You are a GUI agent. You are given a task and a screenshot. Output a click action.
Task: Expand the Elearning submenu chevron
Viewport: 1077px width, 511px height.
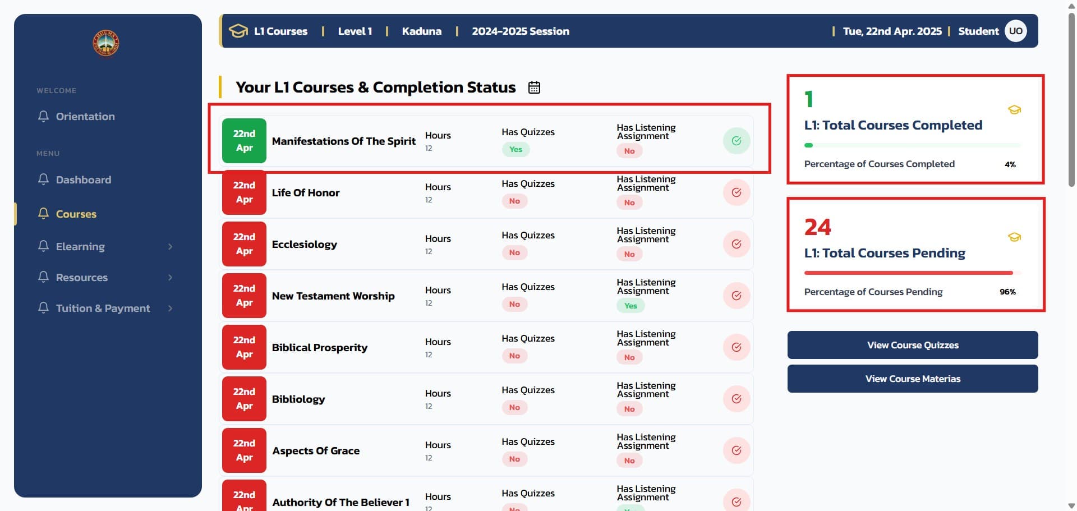tap(170, 247)
